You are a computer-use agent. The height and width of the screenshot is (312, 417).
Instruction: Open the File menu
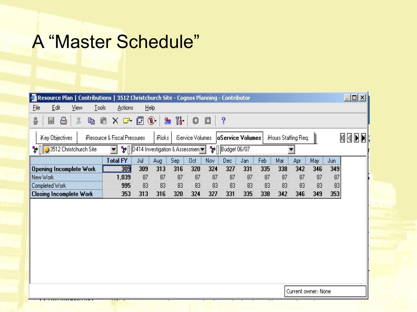(36, 108)
